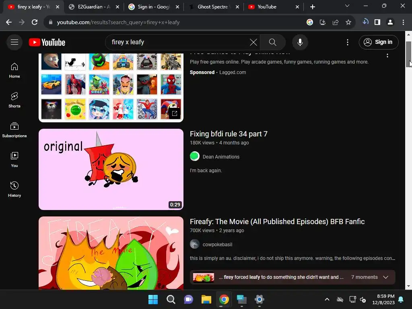
Task: Open File Explorer from taskbar
Action: point(206,299)
